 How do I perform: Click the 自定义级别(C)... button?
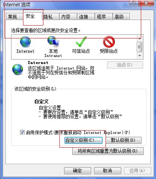tap(83, 140)
